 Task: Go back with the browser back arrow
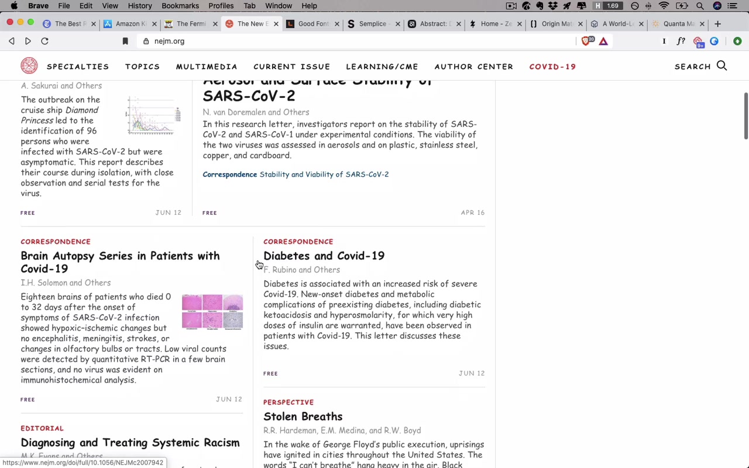coord(12,41)
